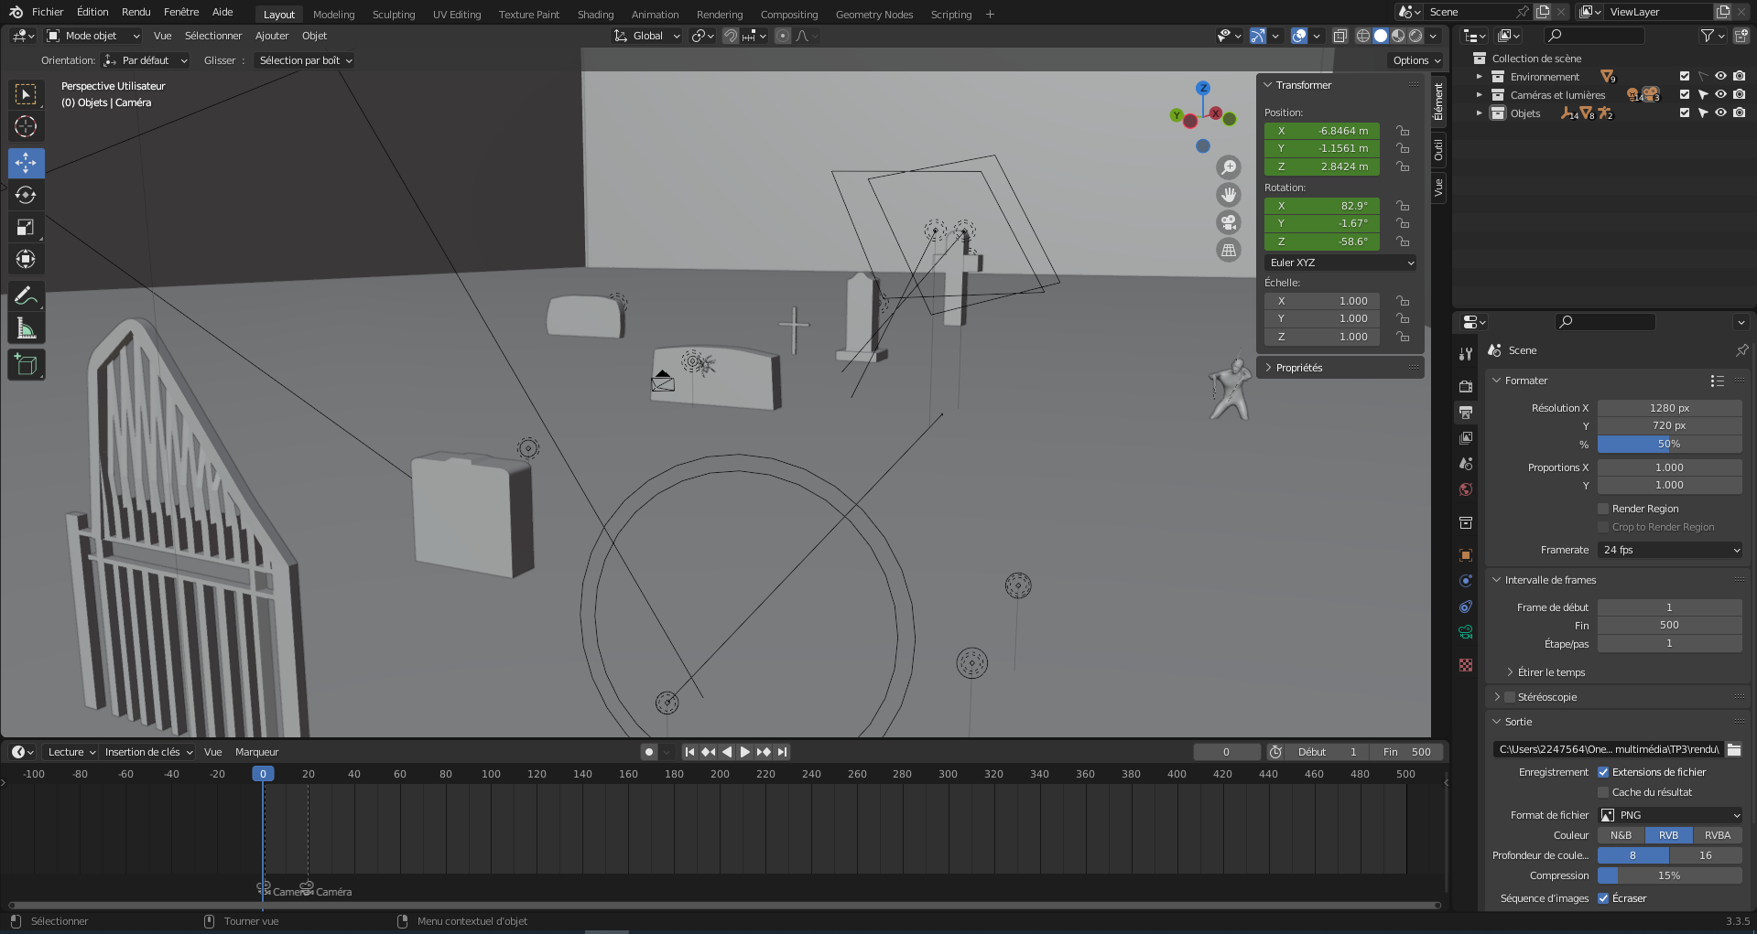Enable the Extensions de fichier checkbox
1757x934 pixels.
click(1603, 771)
